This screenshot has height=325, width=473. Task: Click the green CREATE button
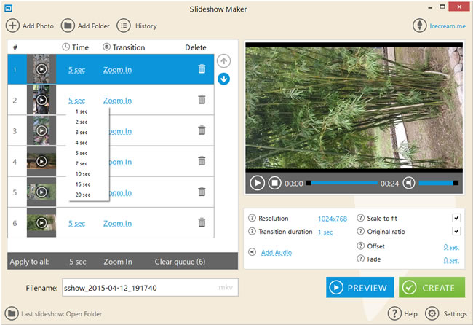tap(431, 287)
